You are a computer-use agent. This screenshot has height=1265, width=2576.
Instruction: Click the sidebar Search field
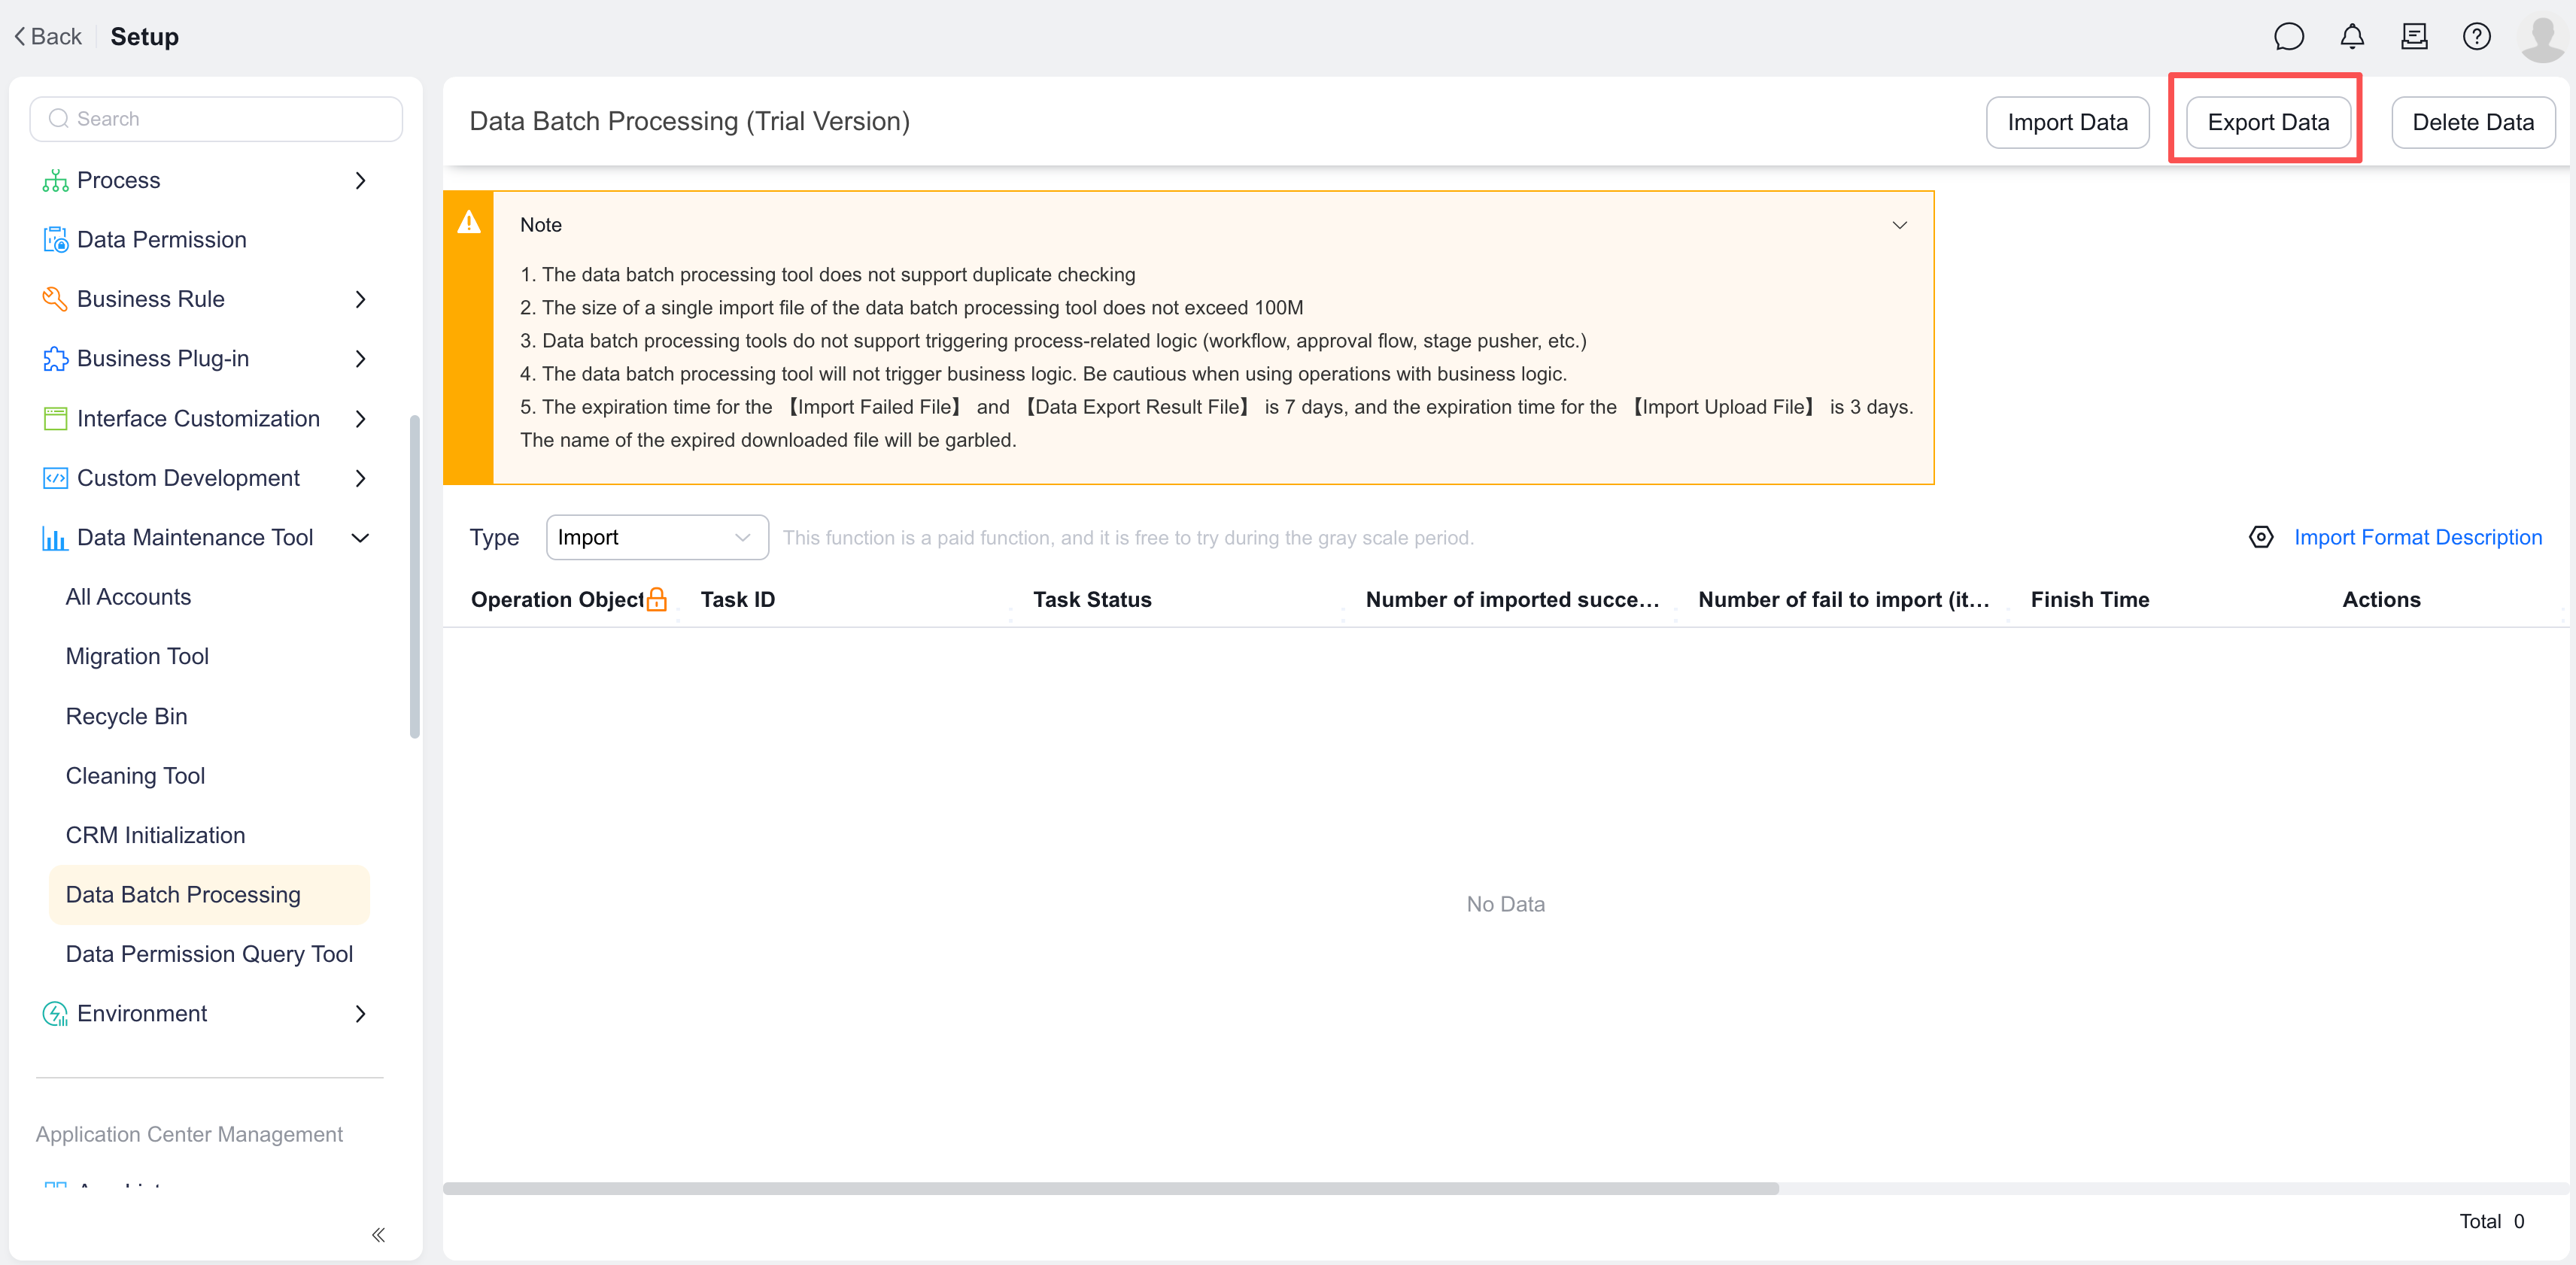coord(216,119)
